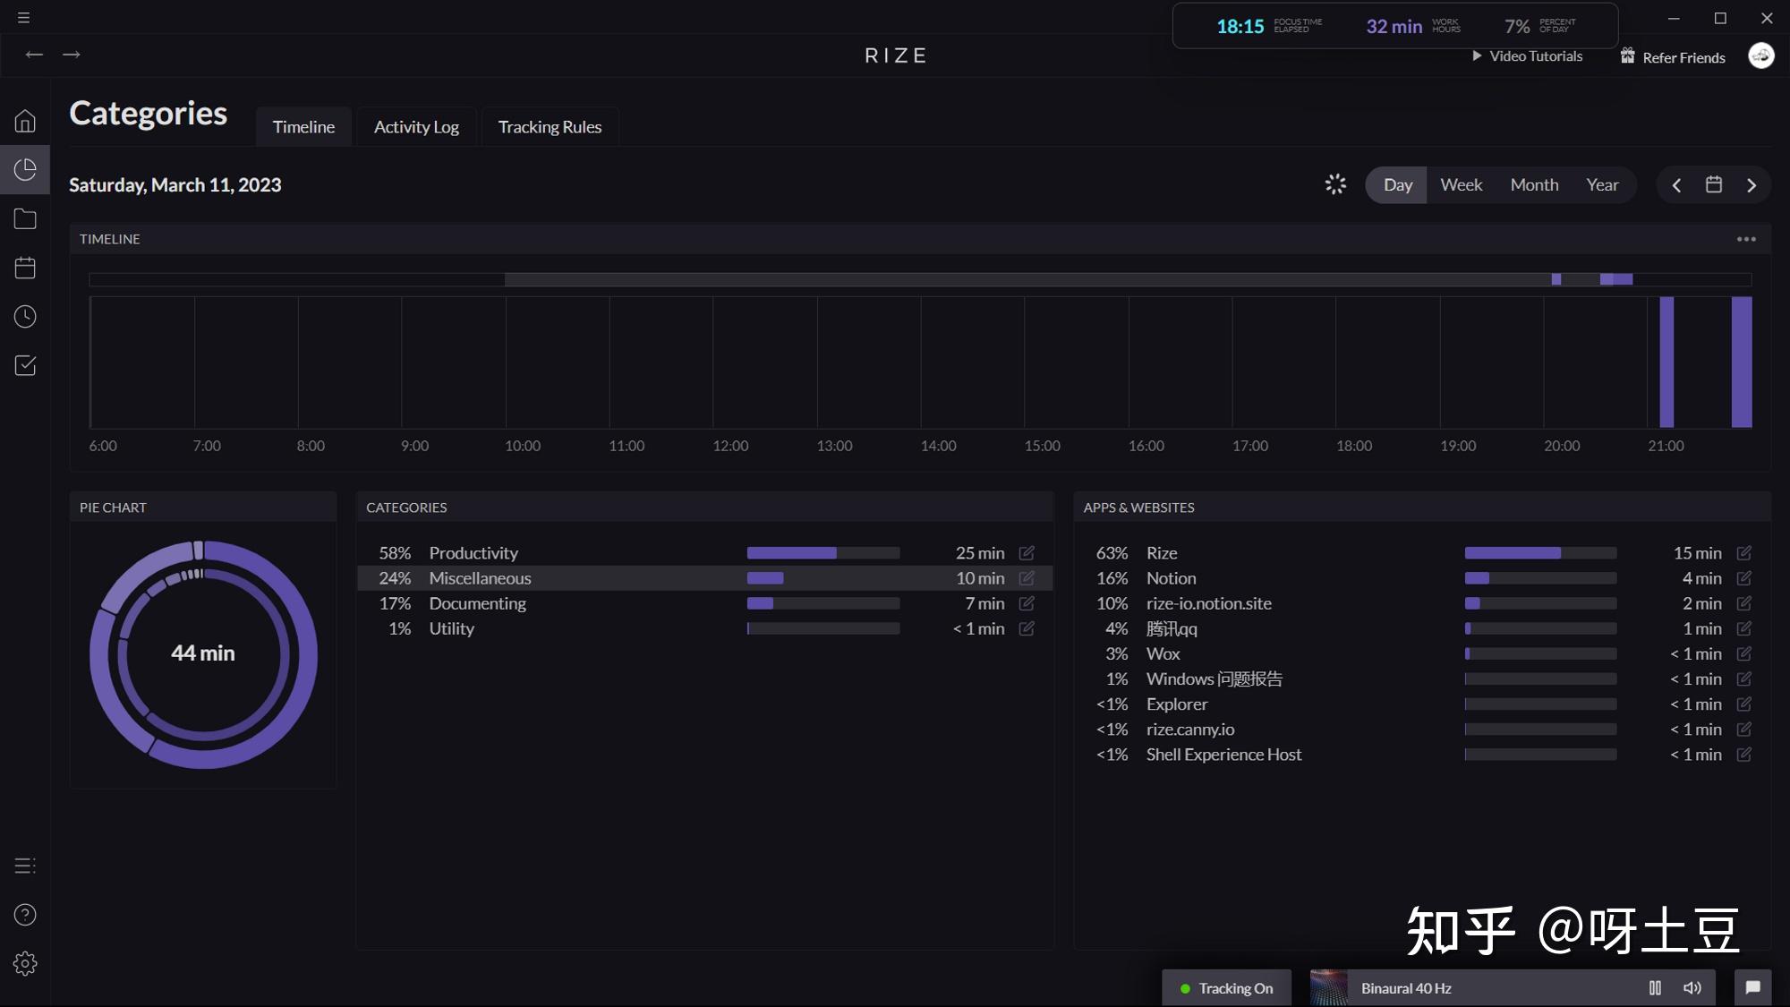
Task: Open the clock Sessions icon in sidebar
Action: (x=25, y=317)
